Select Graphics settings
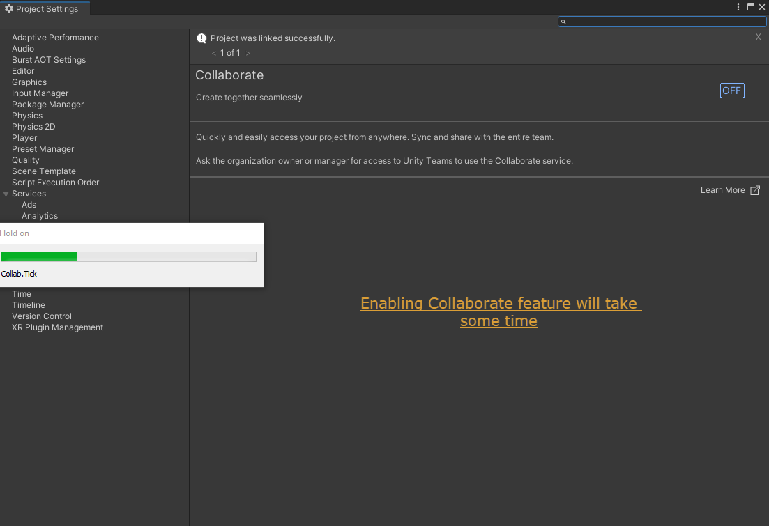 (x=29, y=82)
